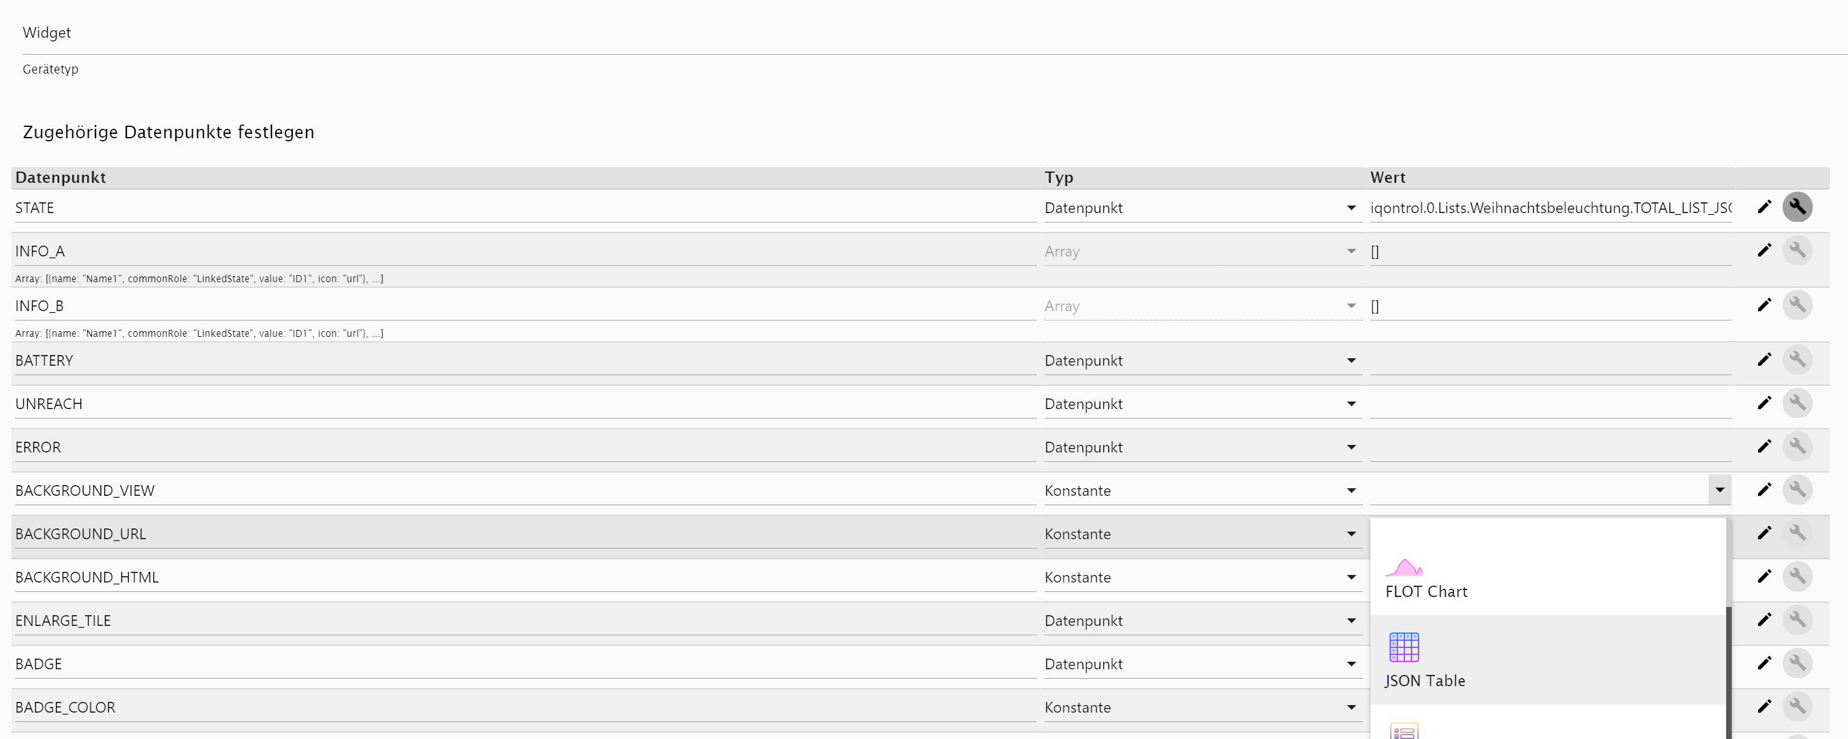Click the dropdown list's vertical scrollbar

[x=1729, y=671]
